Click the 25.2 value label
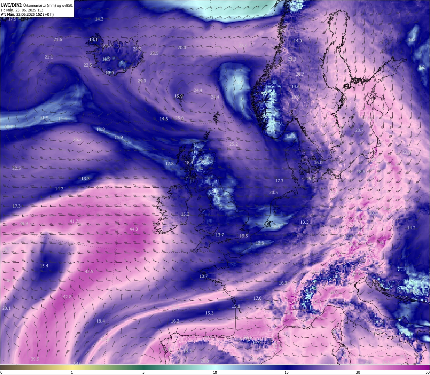430x375 pixels. [x=233, y=144]
